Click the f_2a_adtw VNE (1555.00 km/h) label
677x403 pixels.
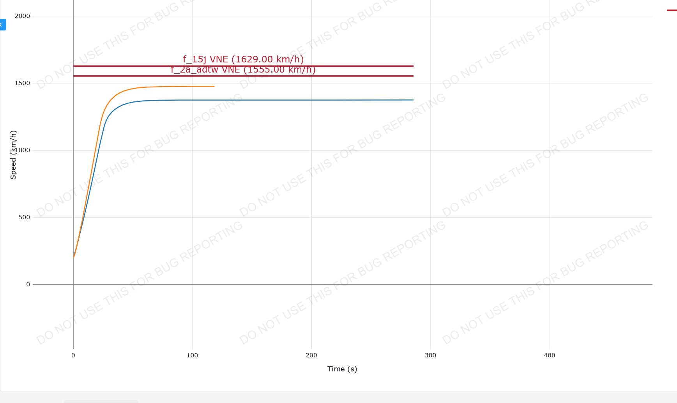pos(243,70)
